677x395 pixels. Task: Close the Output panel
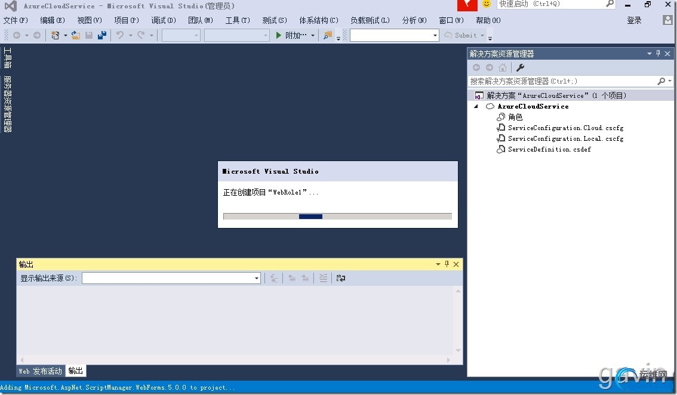click(456, 264)
